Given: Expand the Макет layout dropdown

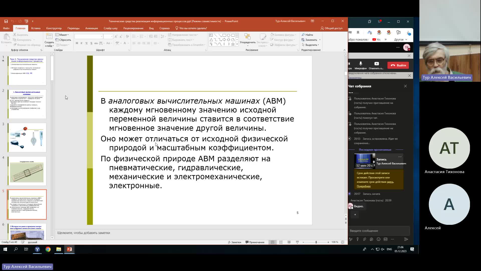Looking at the screenshot, I should [62, 35].
